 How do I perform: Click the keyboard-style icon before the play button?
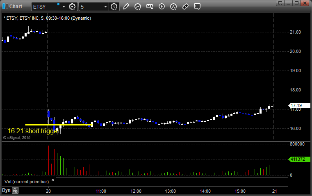point(150,7)
